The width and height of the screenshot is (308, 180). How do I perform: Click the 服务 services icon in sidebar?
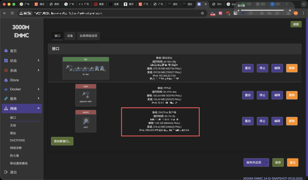(6, 98)
